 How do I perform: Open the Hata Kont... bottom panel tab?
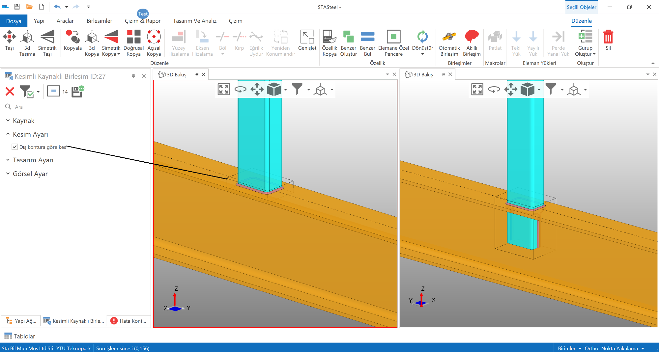(x=129, y=321)
